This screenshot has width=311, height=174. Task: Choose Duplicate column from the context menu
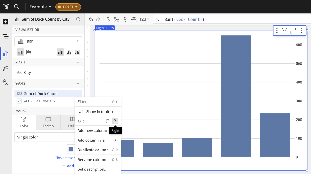(x=93, y=150)
